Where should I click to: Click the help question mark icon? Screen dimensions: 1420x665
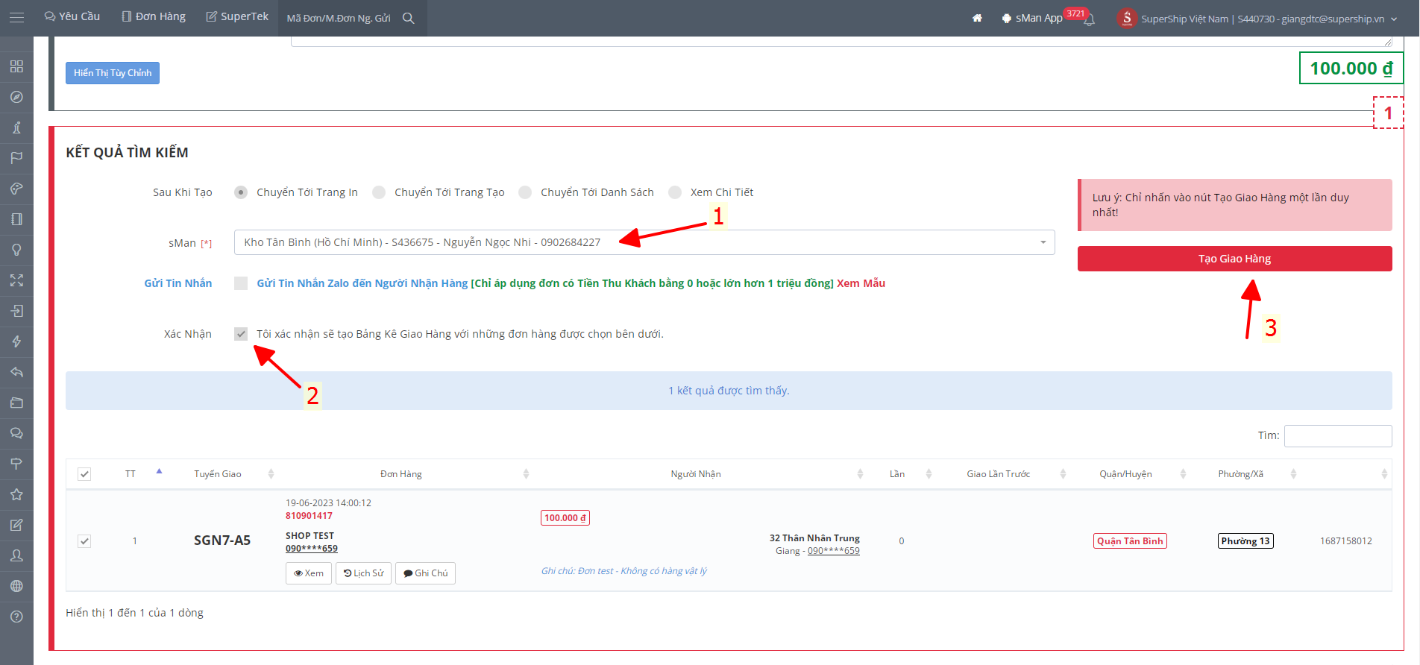click(x=16, y=617)
